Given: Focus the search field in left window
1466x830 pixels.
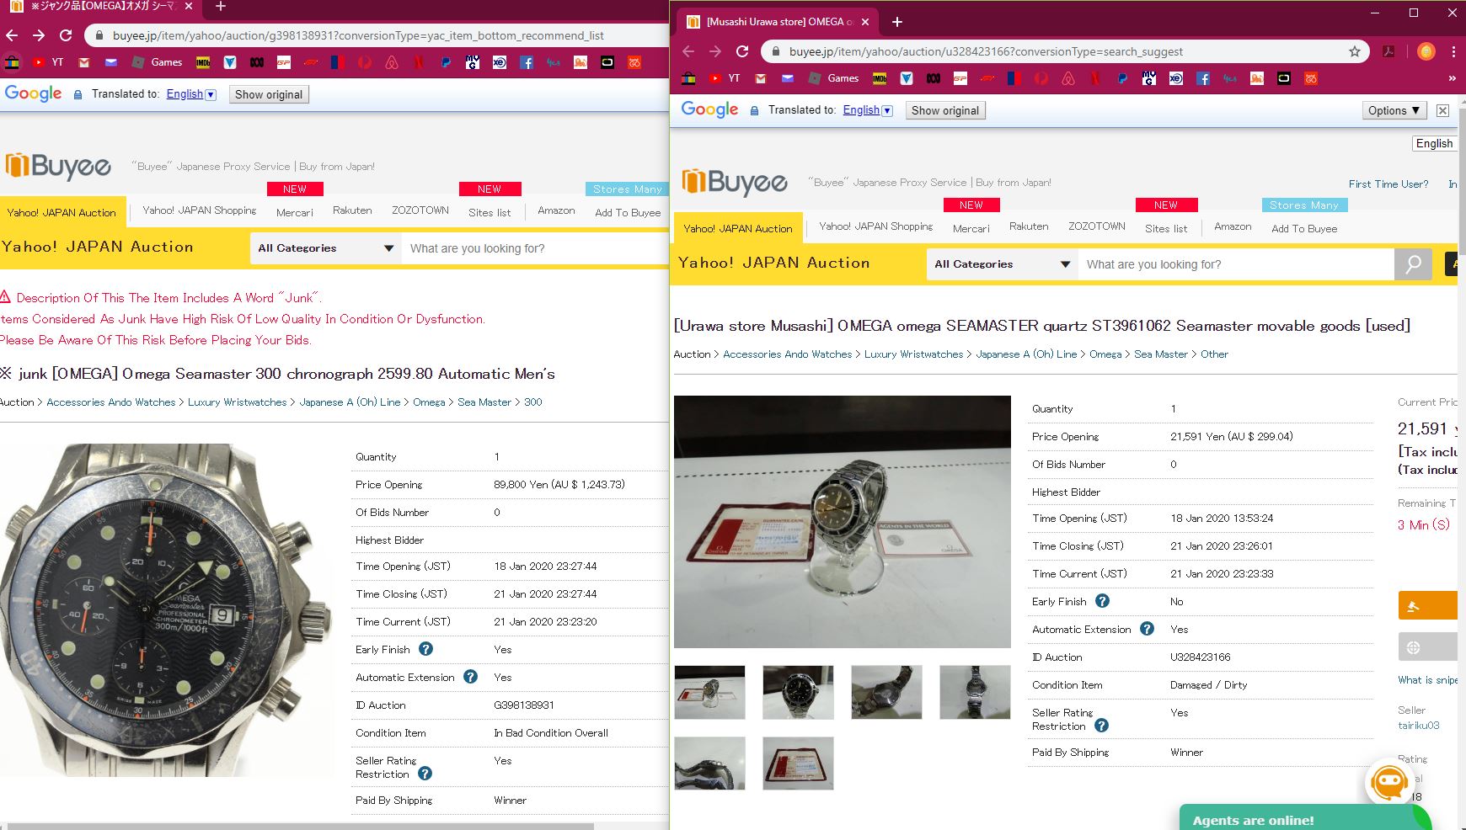Looking at the screenshot, I should tap(535, 248).
